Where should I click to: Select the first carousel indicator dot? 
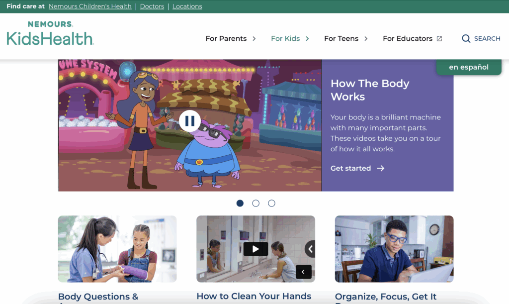[x=240, y=203]
